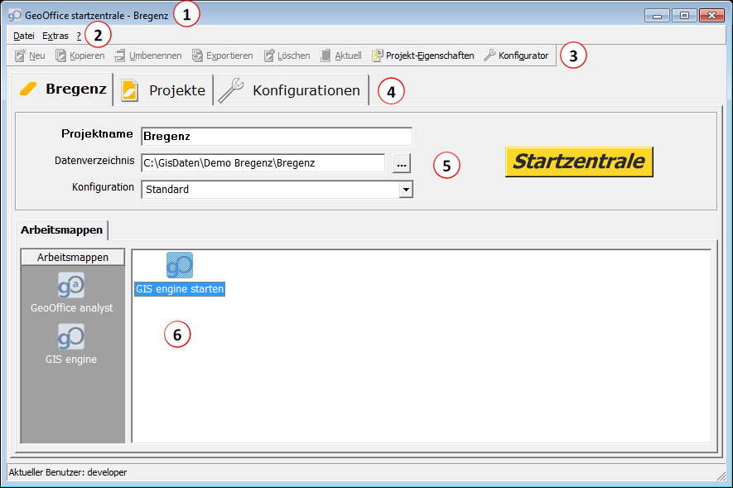Open Projekt-Eigenschaften from the toolbar
Screen dimensions: 733x488
pyautogui.click(x=378, y=56)
